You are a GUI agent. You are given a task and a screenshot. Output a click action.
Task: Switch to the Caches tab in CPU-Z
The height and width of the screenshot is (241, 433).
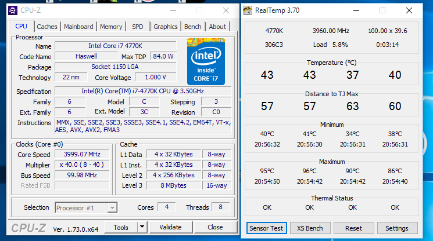tap(47, 27)
